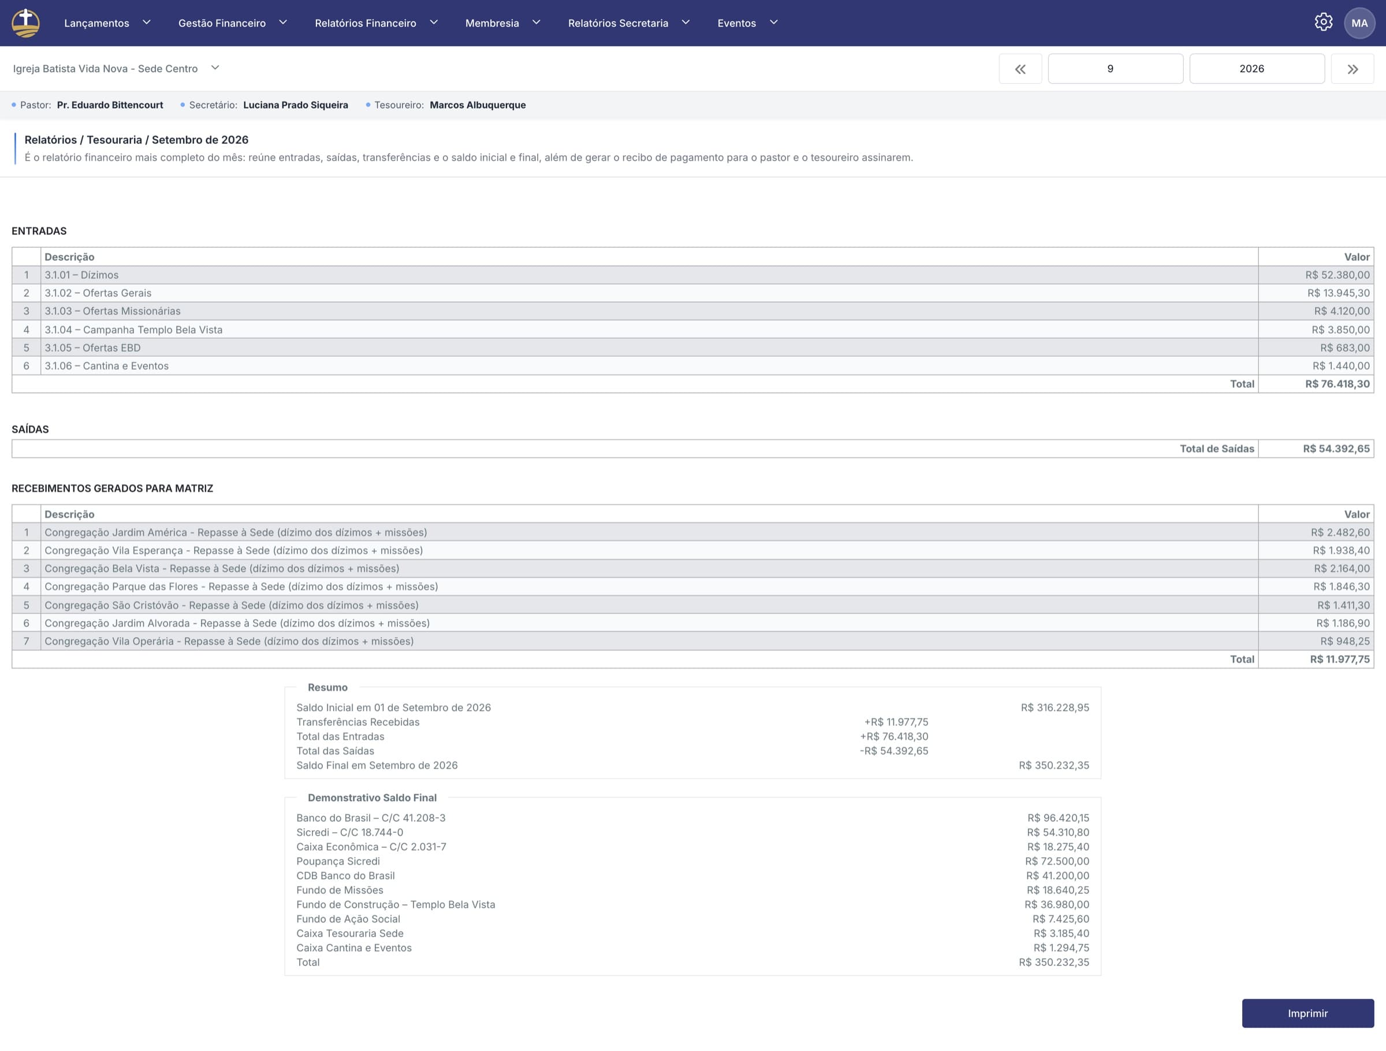
Task: Open the Relatórios Financeiro menu
Action: coord(366,23)
